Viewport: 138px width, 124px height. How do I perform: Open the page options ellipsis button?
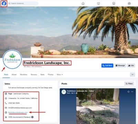(132, 74)
